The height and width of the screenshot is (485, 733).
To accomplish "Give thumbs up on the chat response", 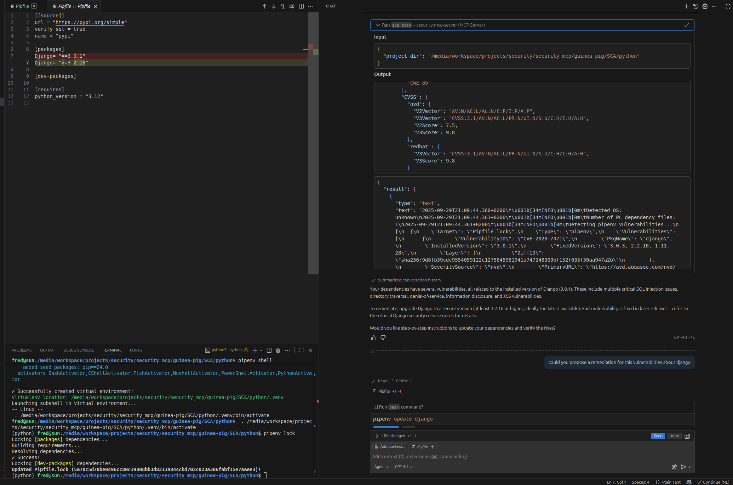I will coord(374,338).
